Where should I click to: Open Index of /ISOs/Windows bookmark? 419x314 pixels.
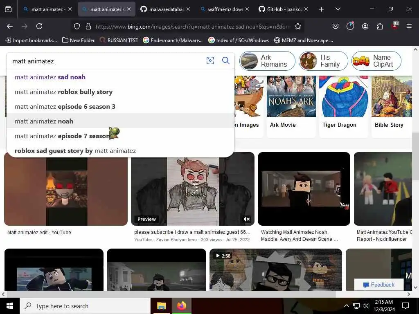[239, 40]
